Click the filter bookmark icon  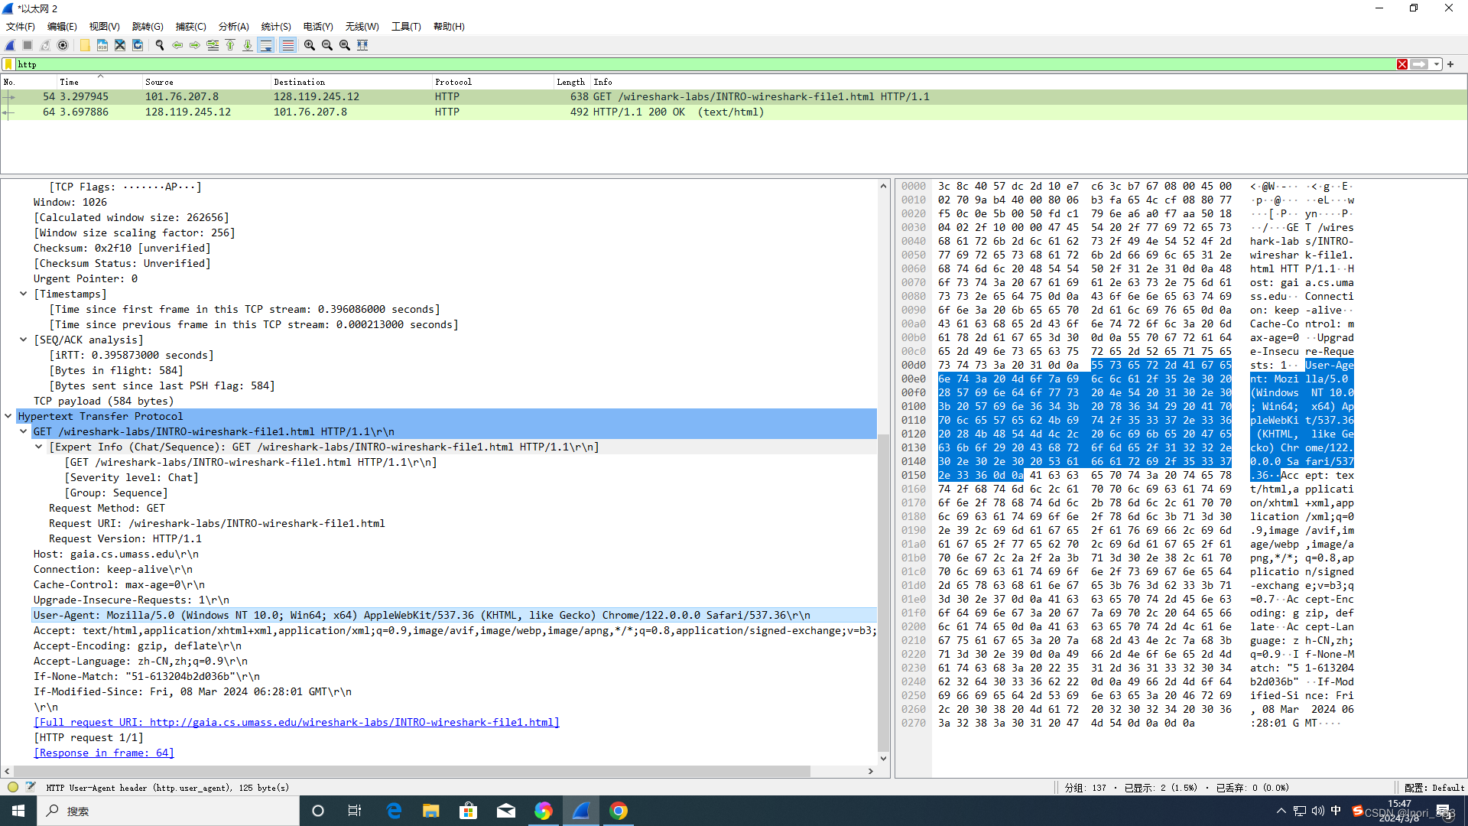coord(8,64)
